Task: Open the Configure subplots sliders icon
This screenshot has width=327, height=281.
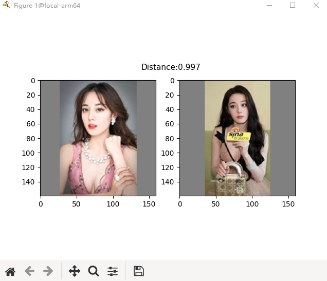Action: [113, 271]
